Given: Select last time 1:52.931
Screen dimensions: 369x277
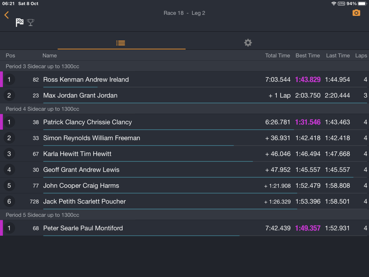Looking at the screenshot, I should [337, 228].
